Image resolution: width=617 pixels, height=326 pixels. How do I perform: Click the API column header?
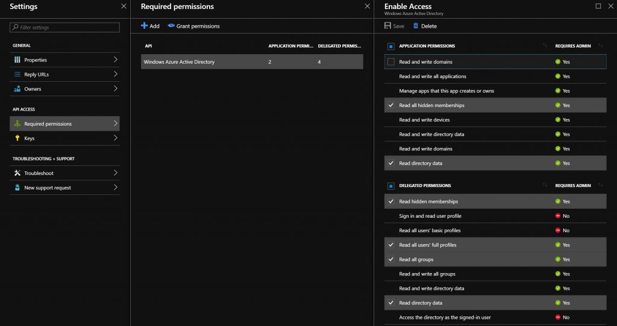[148, 46]
